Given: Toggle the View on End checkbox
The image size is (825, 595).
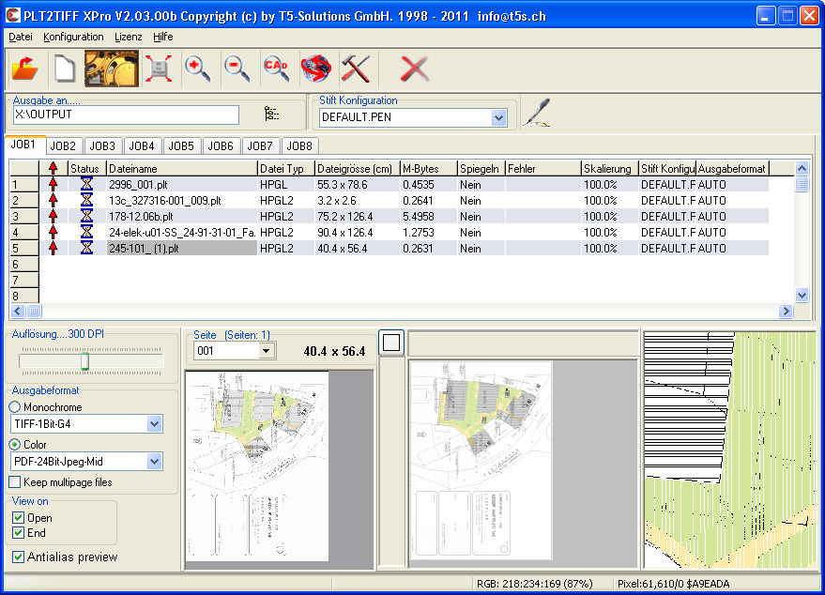Looking at the screenshot, I should click(x=19, y=533).
